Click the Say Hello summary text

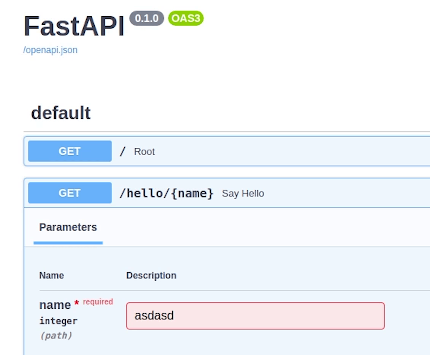pos(243,194)
